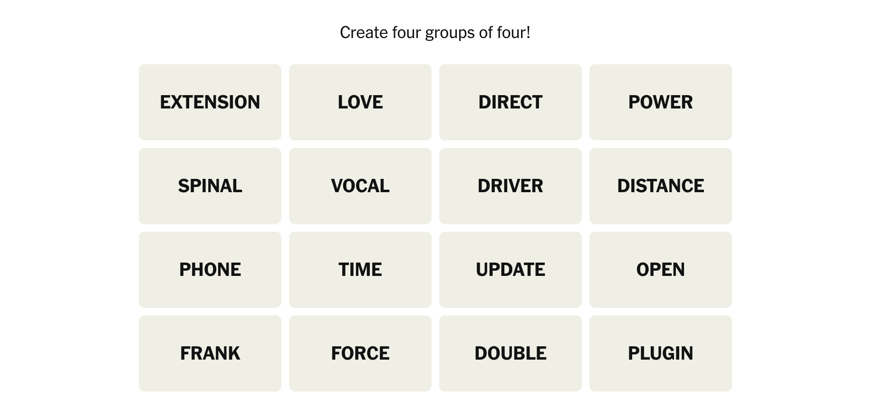Click the OPEN tile

point(661,270)
